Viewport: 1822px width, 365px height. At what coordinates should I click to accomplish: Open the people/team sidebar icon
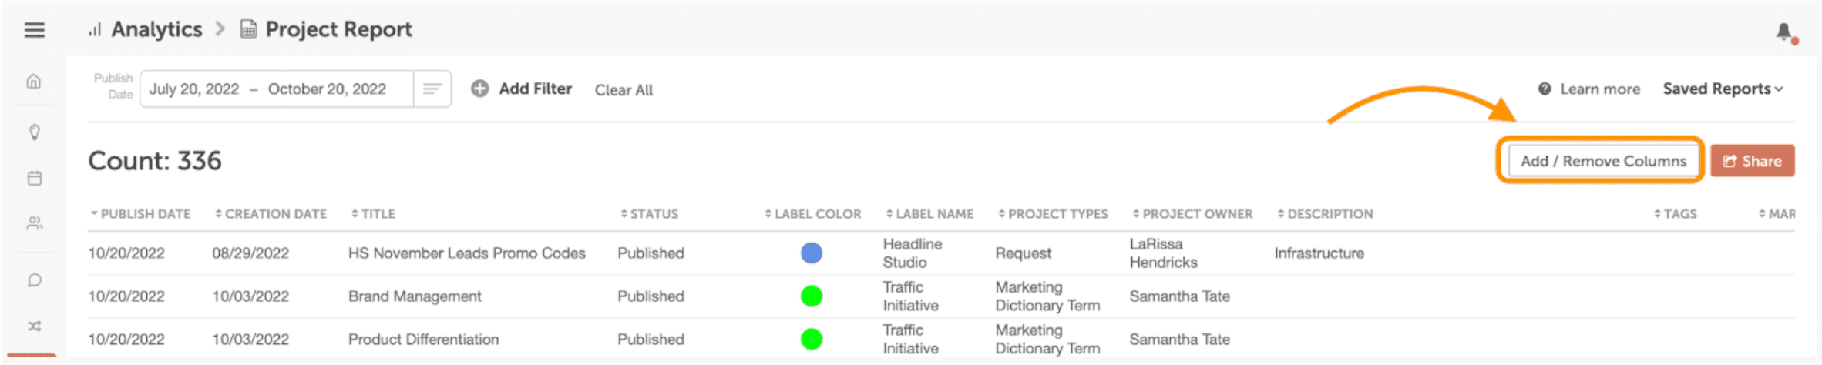tap(35, 223)
